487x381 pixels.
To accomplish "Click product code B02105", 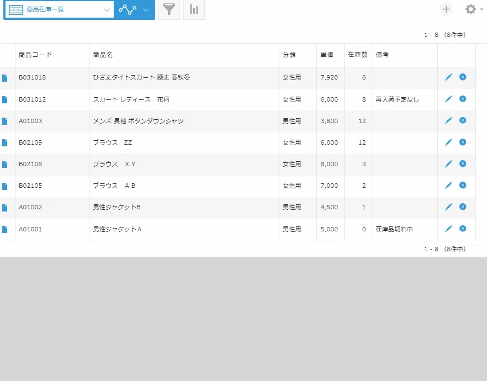I will (x=30, y=186).
